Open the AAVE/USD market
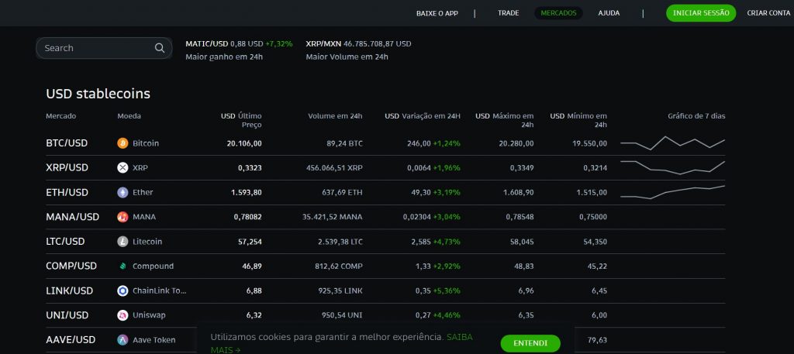This screenshot has width=794, height=354. point(71,340)
